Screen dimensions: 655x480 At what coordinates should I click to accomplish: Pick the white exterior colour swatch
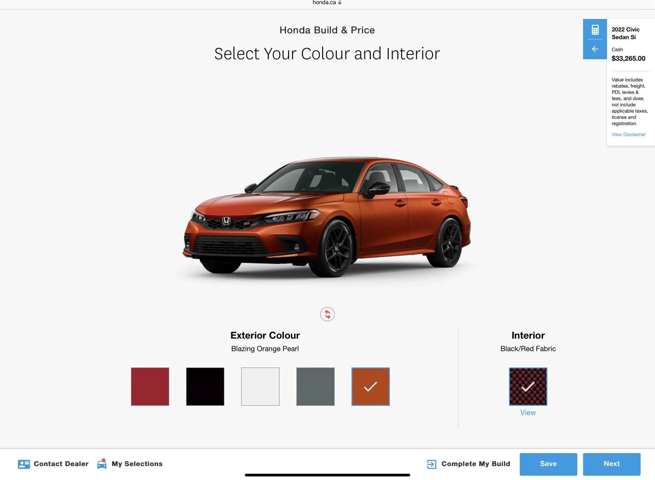tap(260, 386)
